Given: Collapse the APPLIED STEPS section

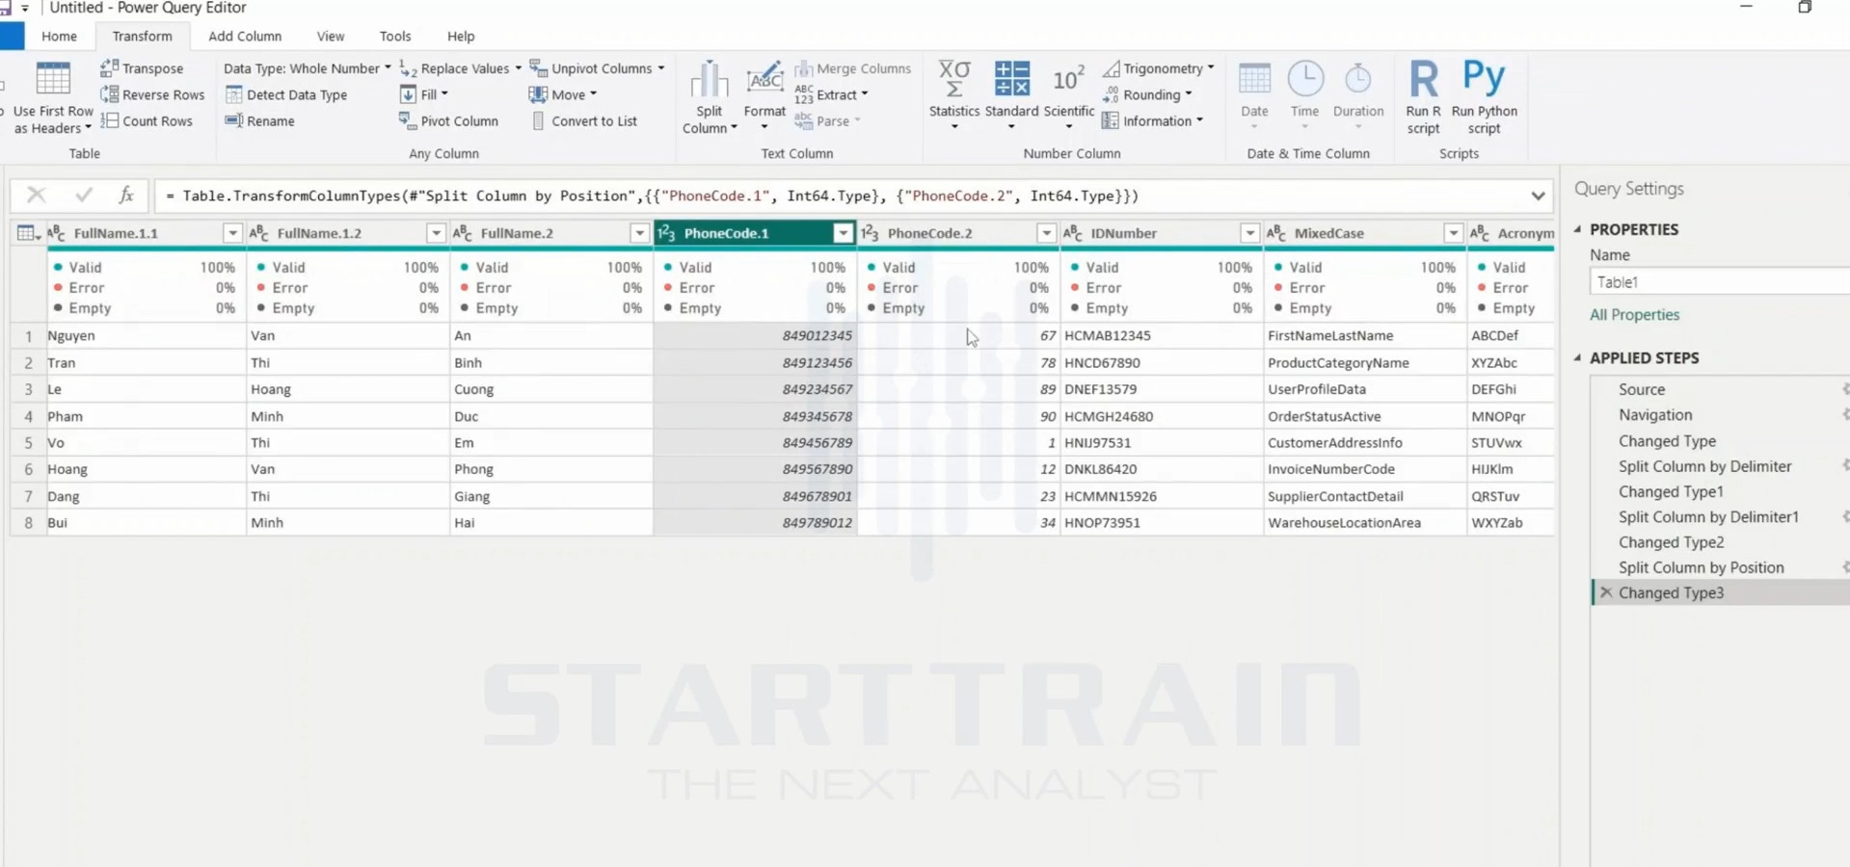Looking at the screenshot, I should (1578, 357).
